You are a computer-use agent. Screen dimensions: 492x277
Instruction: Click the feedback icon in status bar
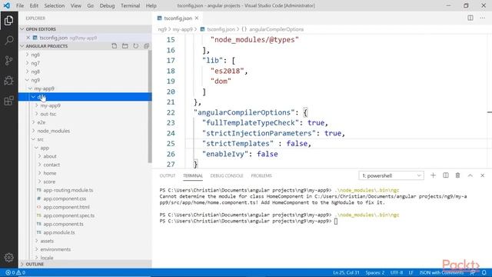point(473,272)
